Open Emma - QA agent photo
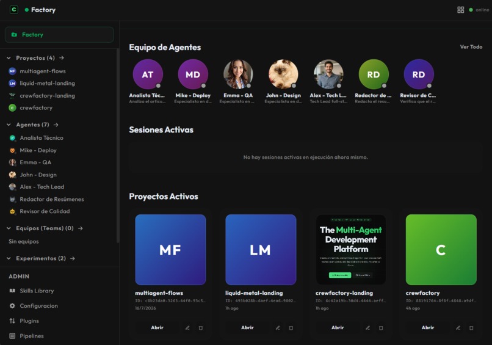This screenshot has height=345, width=492. click(x=238, y=74)
